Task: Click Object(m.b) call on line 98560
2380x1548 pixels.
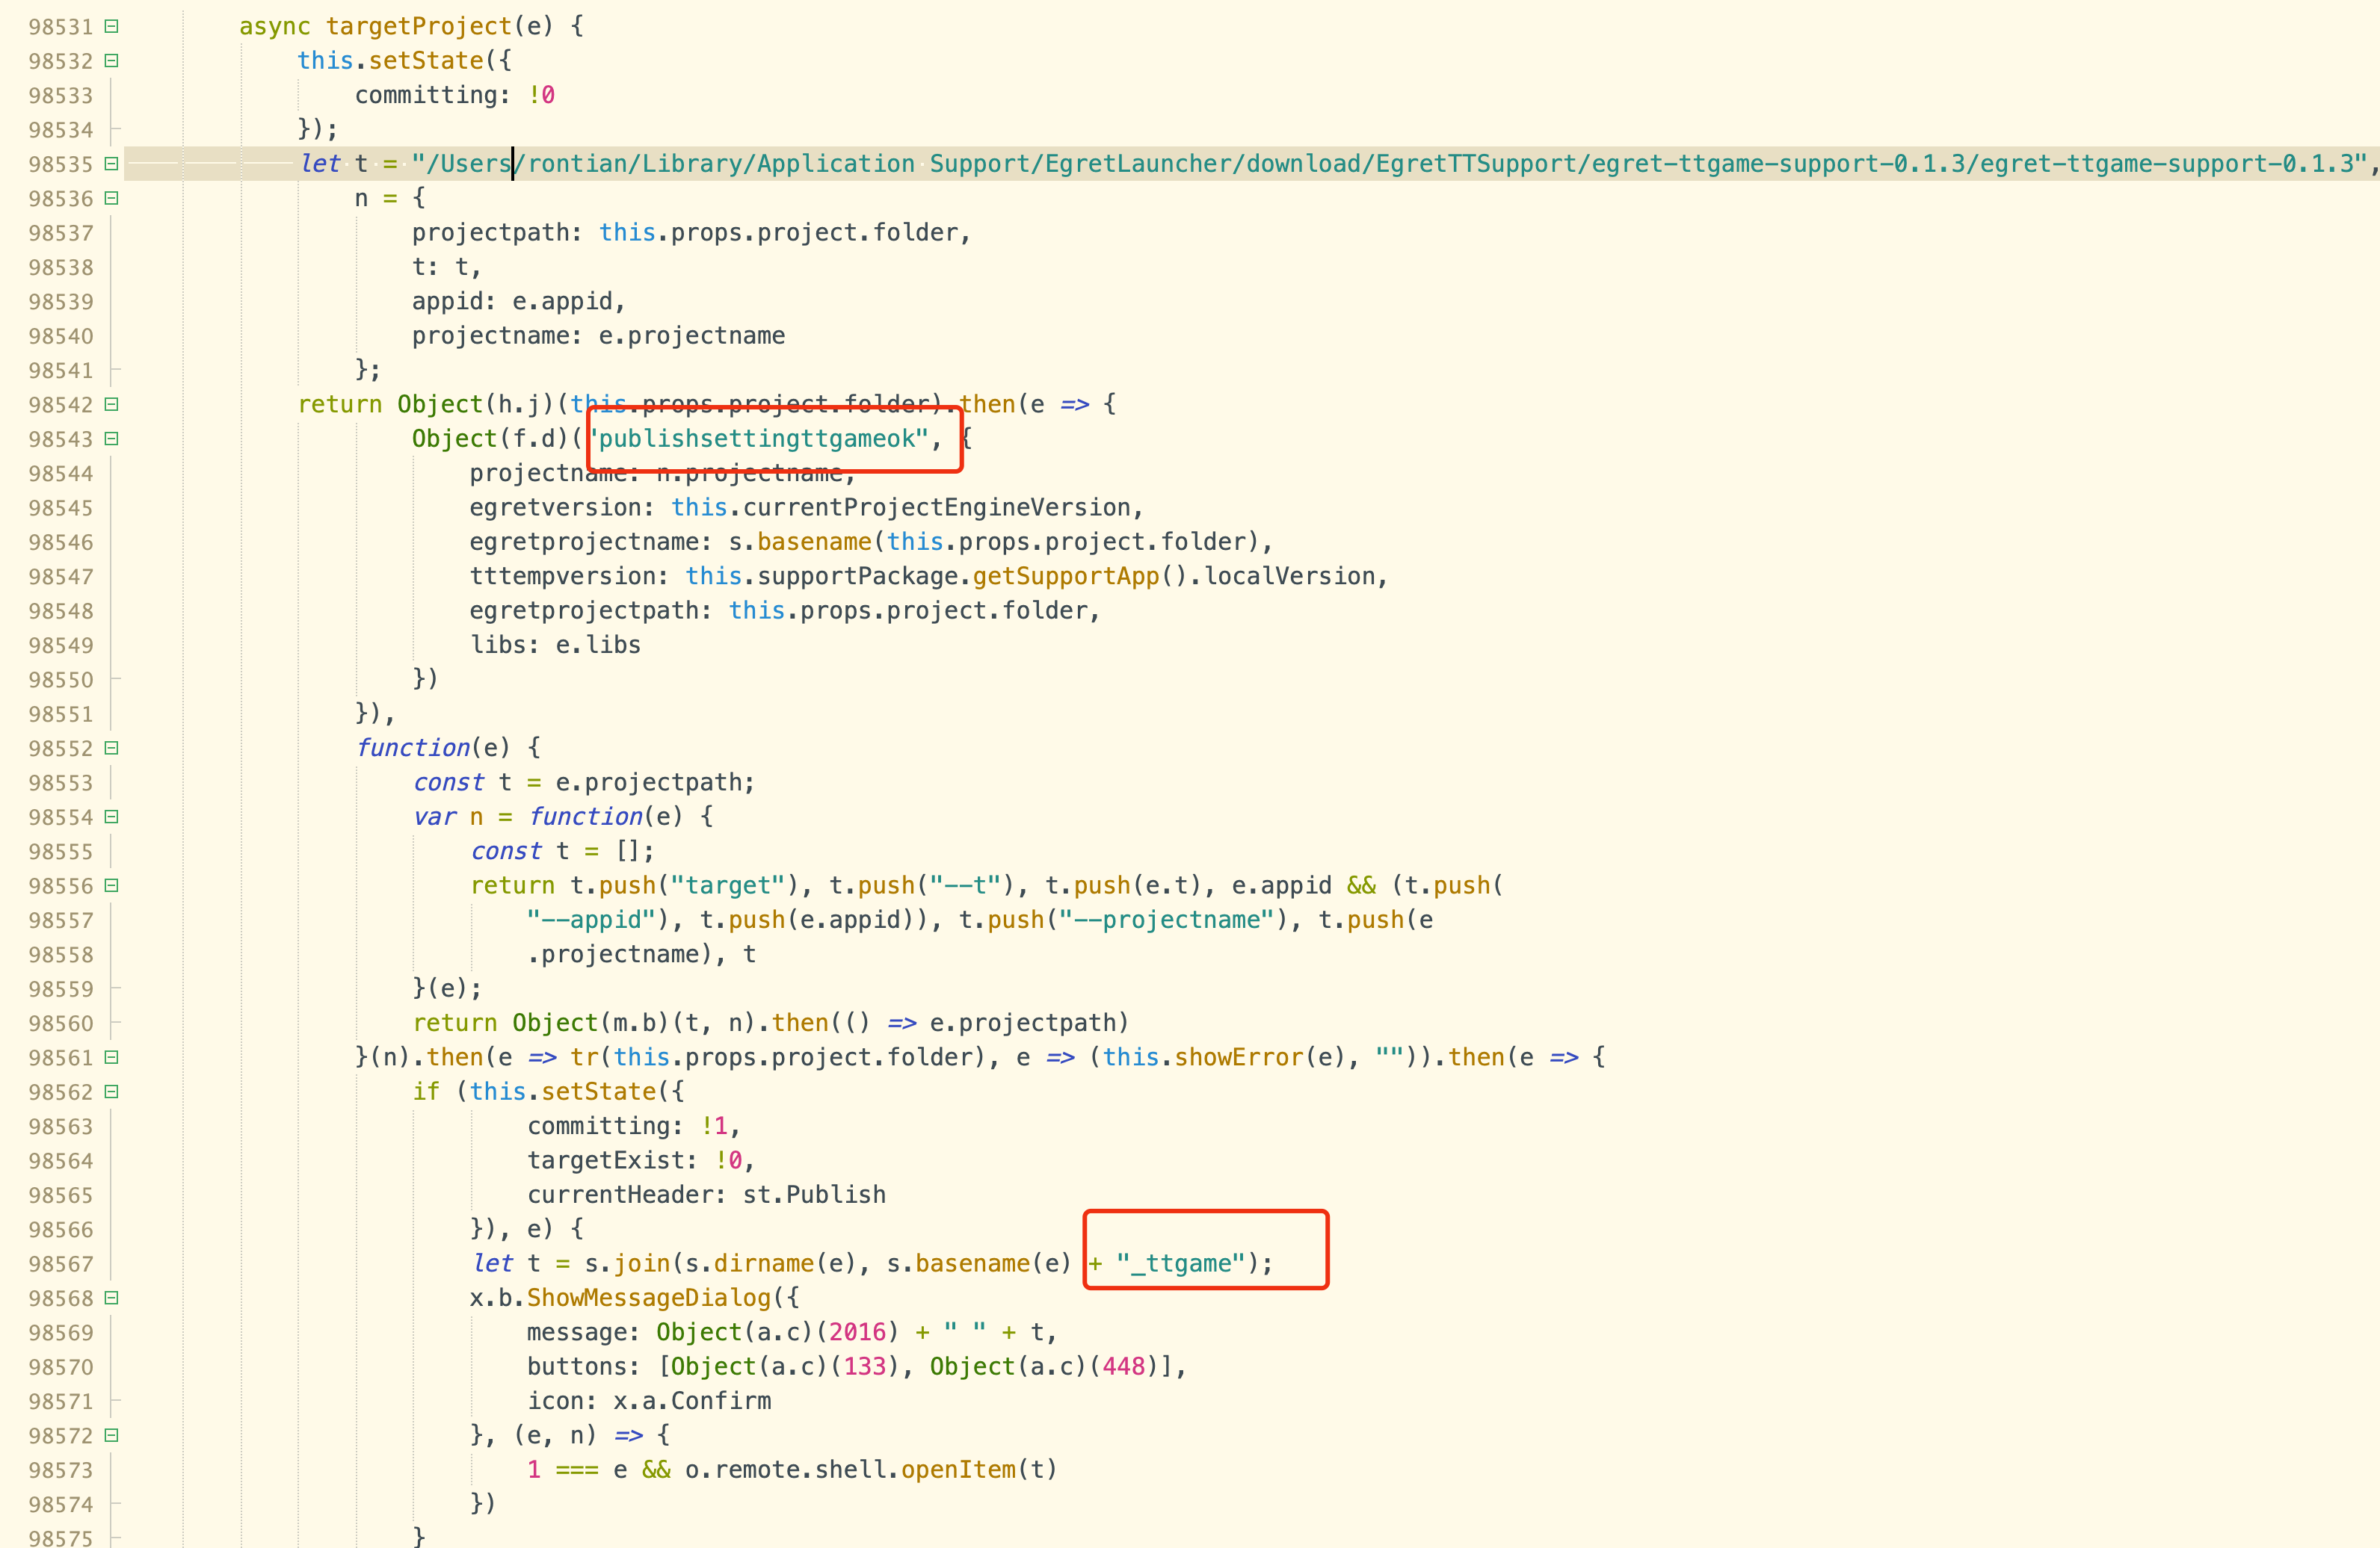Action: 591,1022
